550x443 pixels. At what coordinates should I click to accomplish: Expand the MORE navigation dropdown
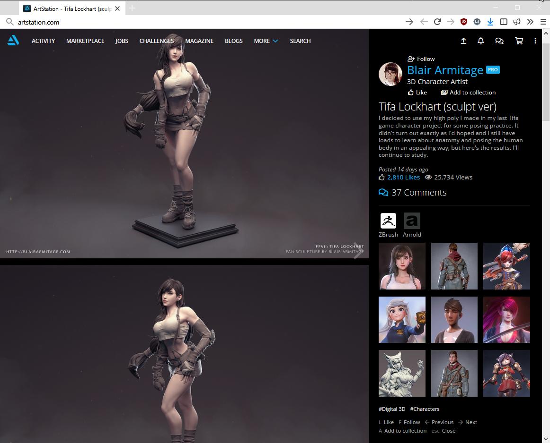click(266, 41)
